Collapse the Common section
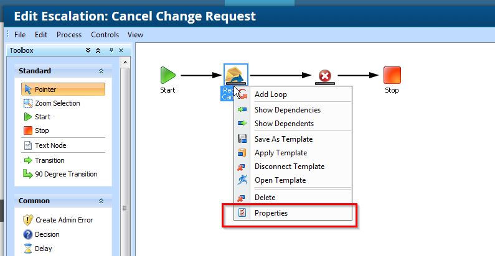495x256 pixels. pyautogui.click(x=101, y=201)
